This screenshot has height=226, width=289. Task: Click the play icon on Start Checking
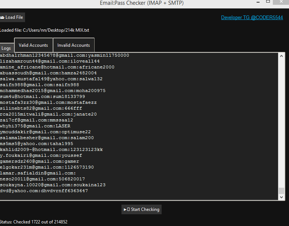coord(126,209)
